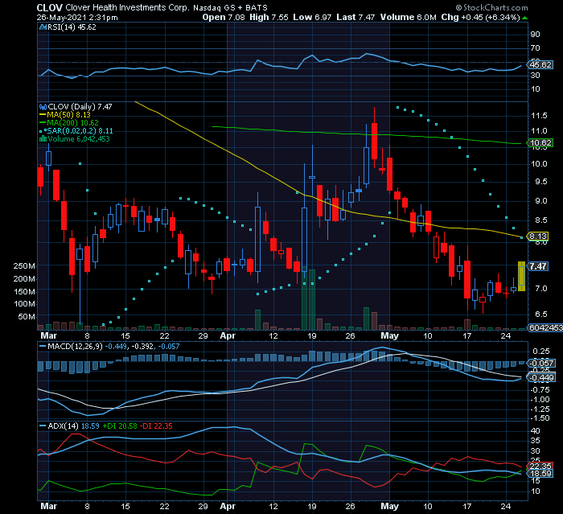This screenshot has width=563, height=514.
Task: Click the 7.47 last price tag on axis
Action: [538, 266]
